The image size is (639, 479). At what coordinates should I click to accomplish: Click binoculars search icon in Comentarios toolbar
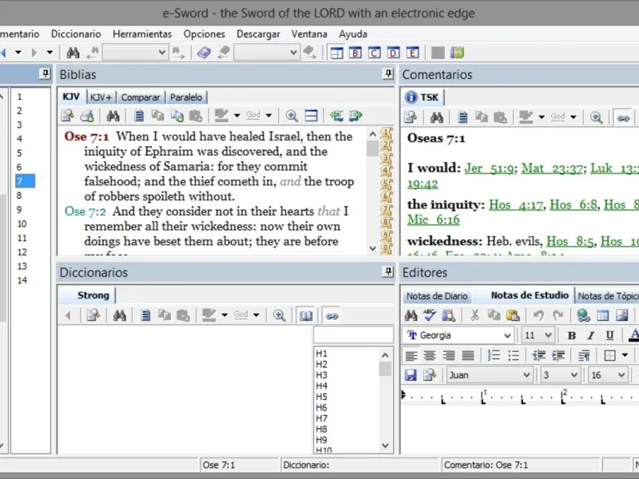(436, 118)
